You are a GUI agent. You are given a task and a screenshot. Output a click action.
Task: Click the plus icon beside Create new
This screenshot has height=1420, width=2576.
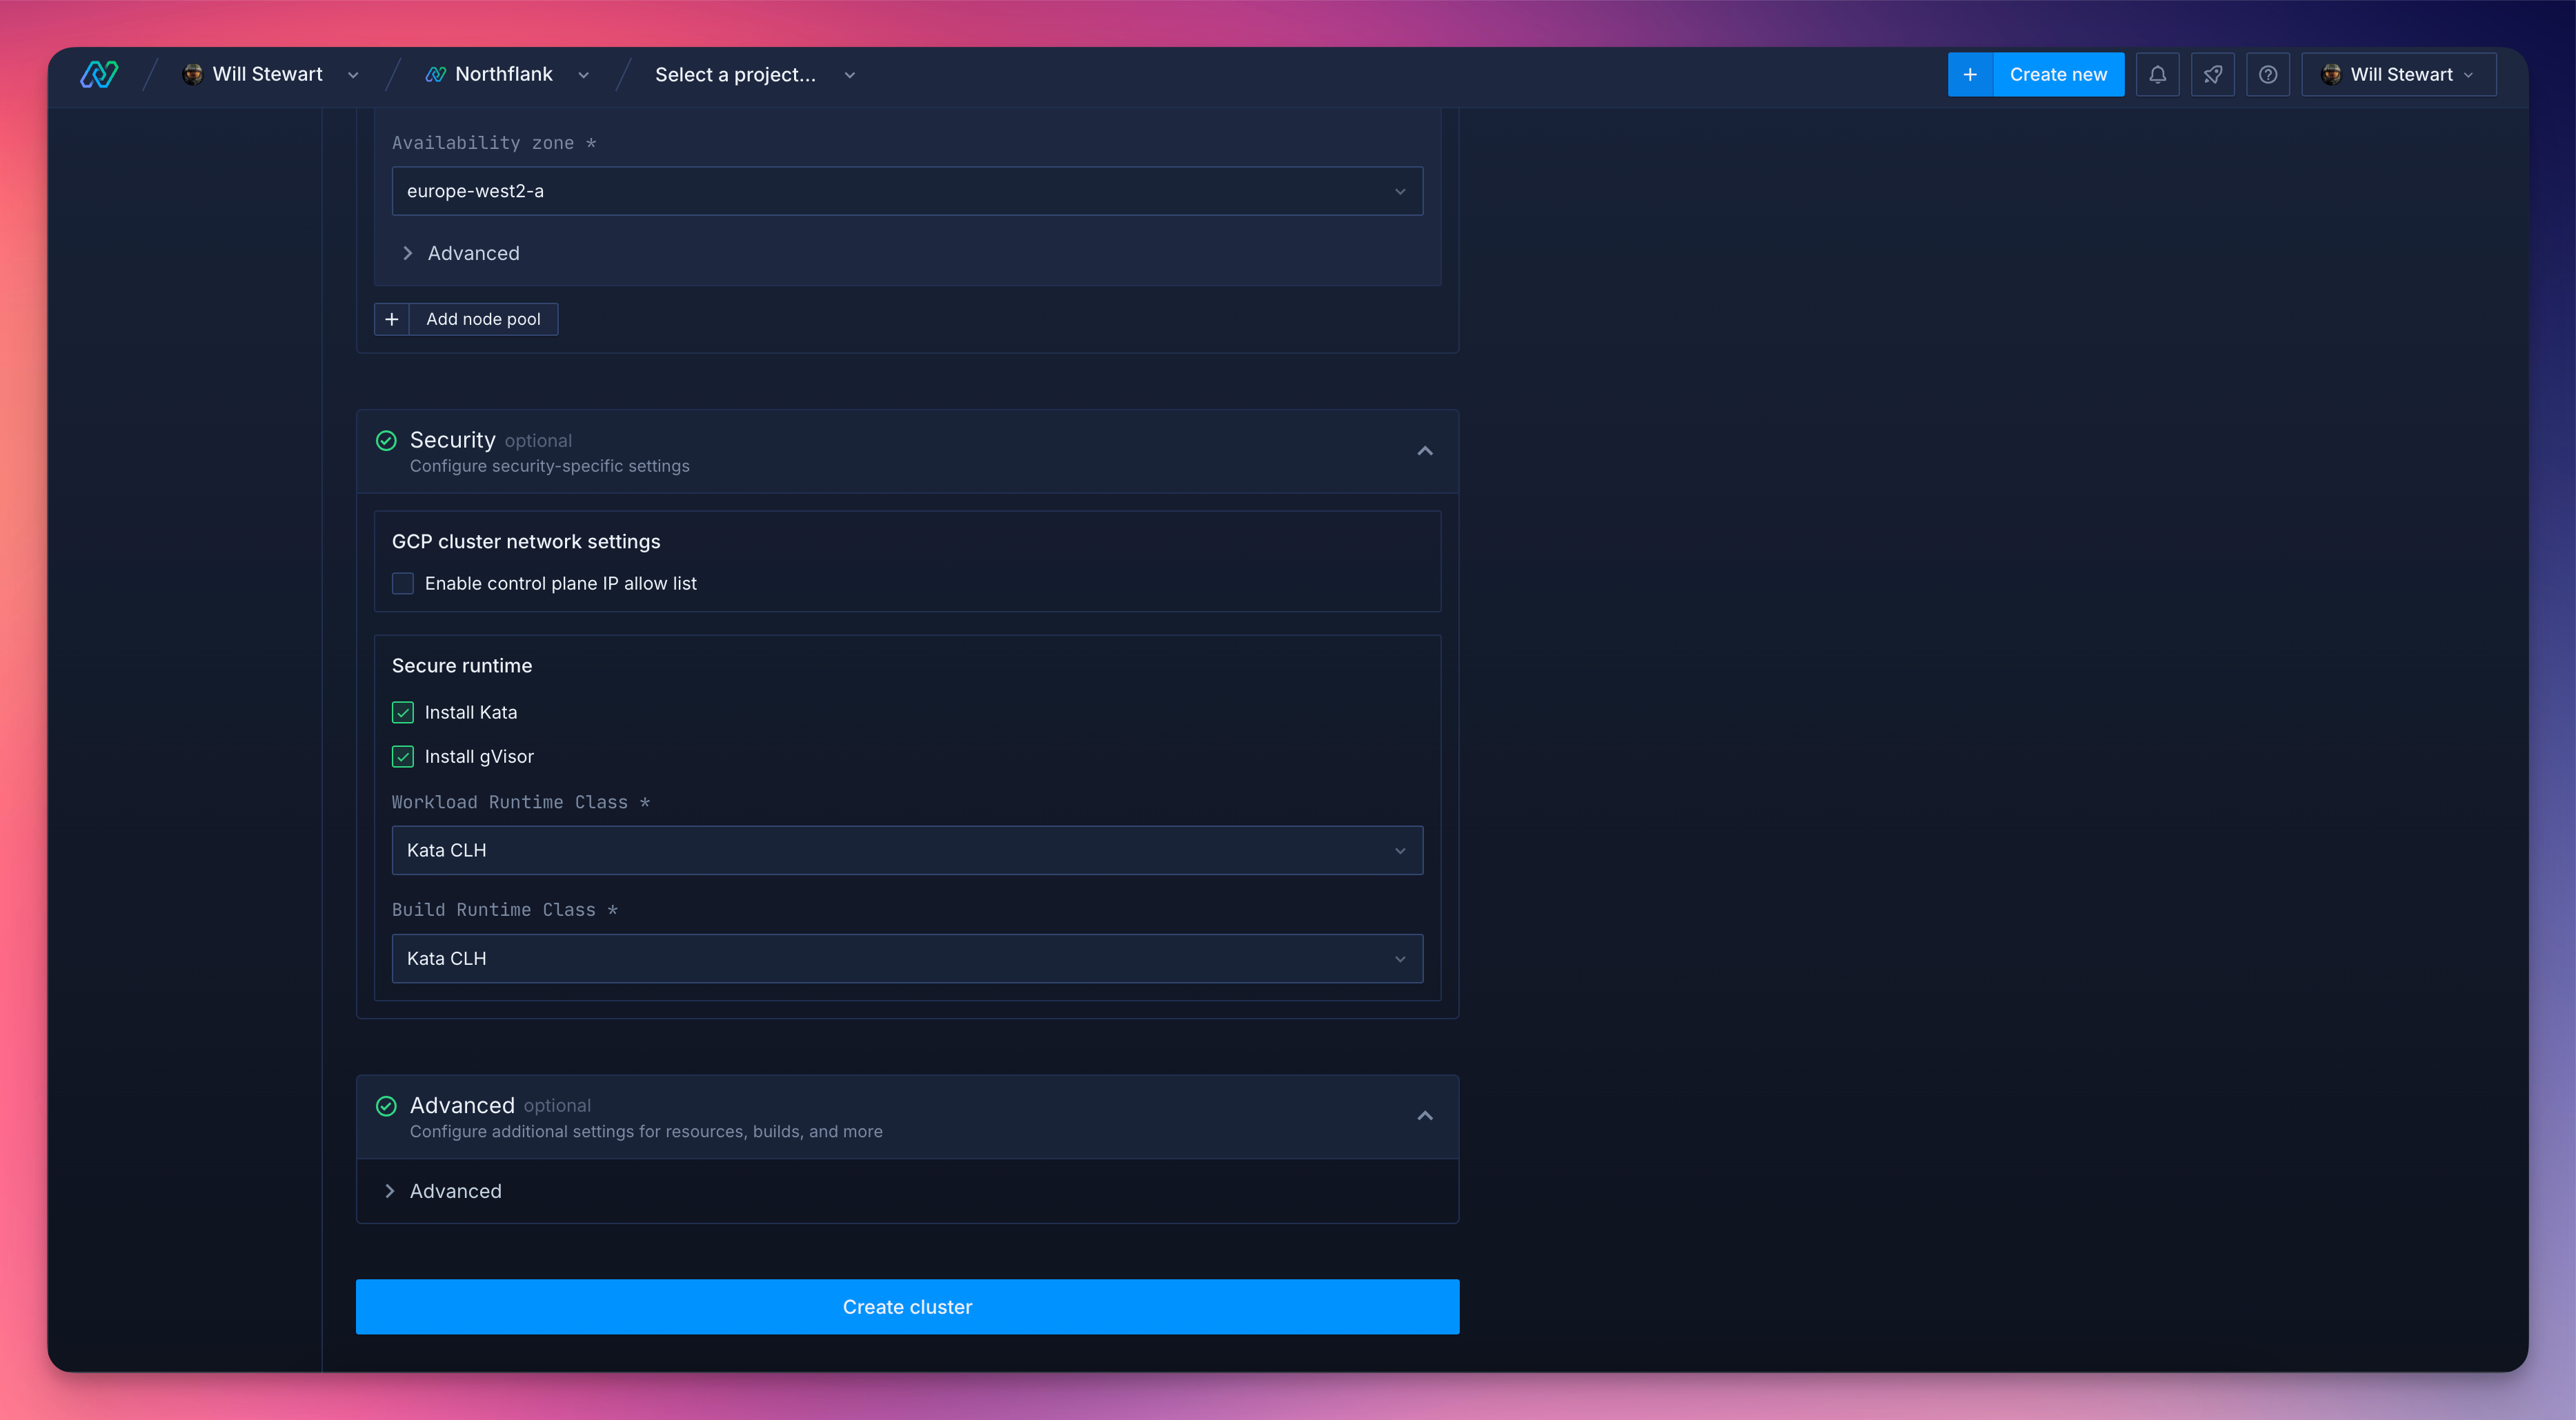(x=1969, y=75)
